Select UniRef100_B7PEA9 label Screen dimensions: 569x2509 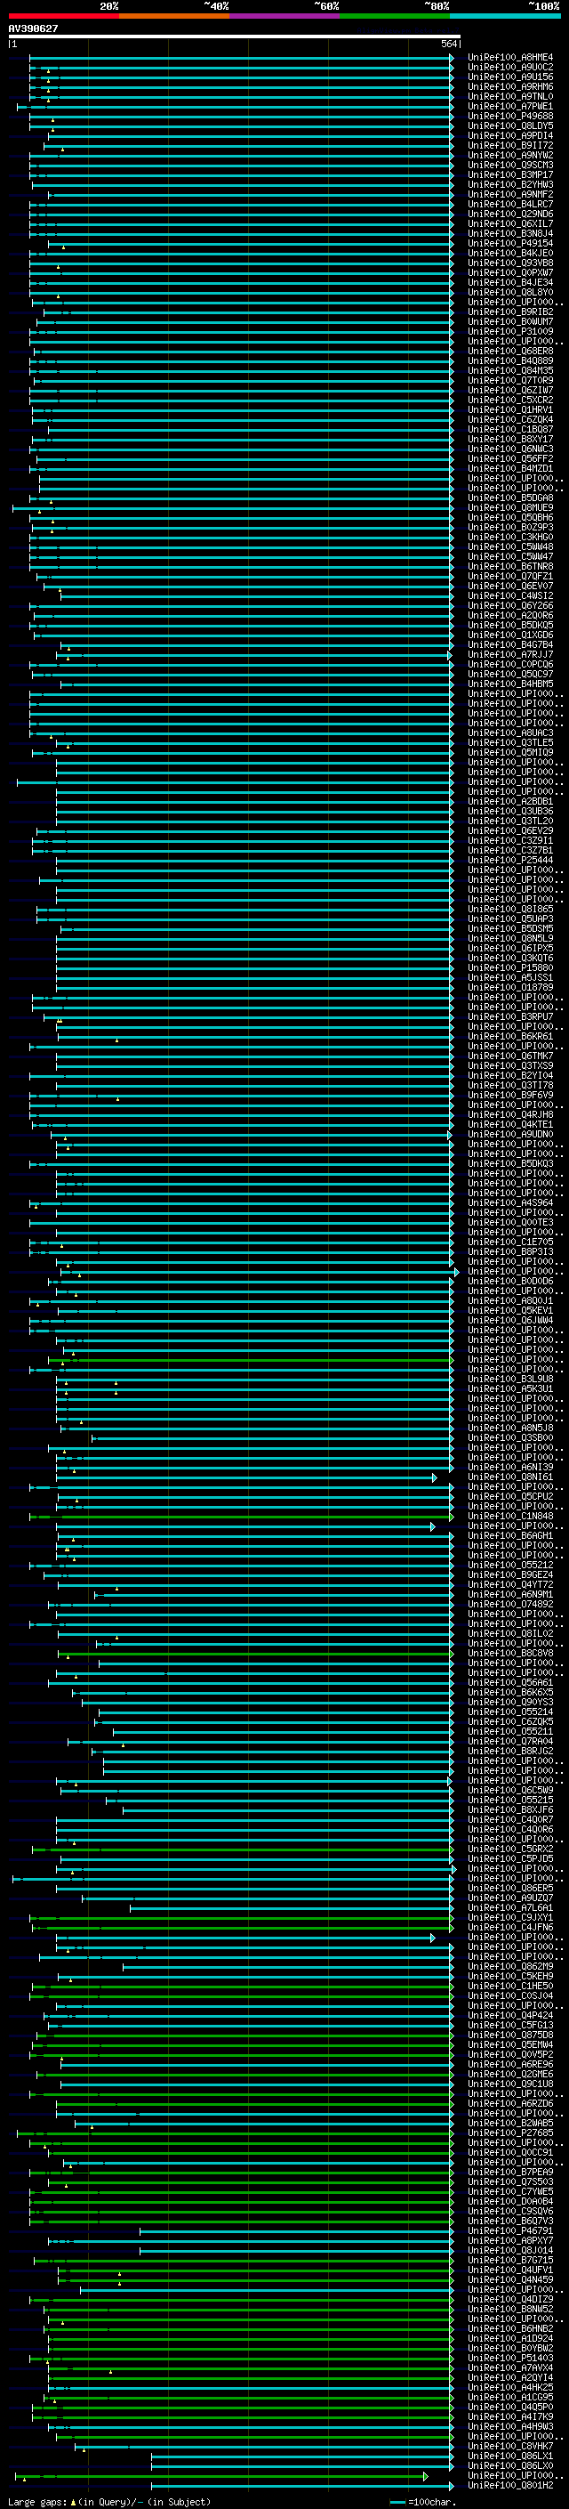click(510, 2171)
